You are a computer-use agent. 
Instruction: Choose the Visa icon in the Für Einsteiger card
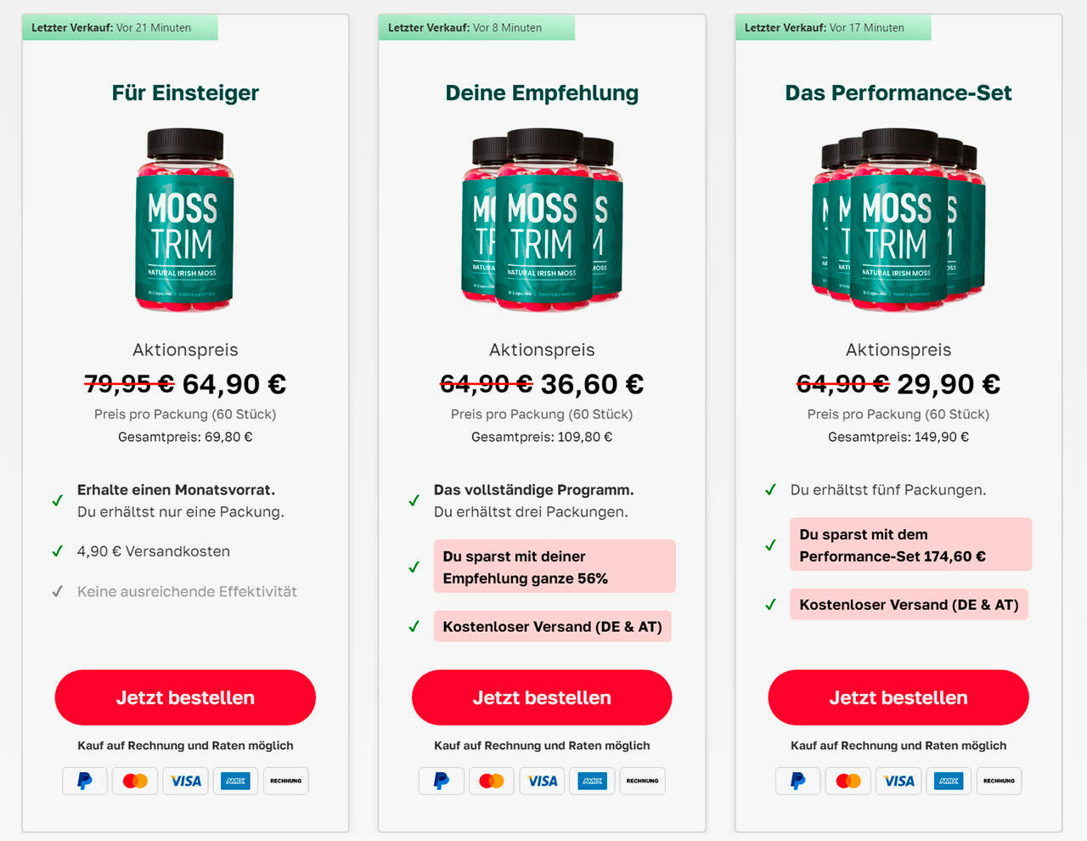click(186, 781)
